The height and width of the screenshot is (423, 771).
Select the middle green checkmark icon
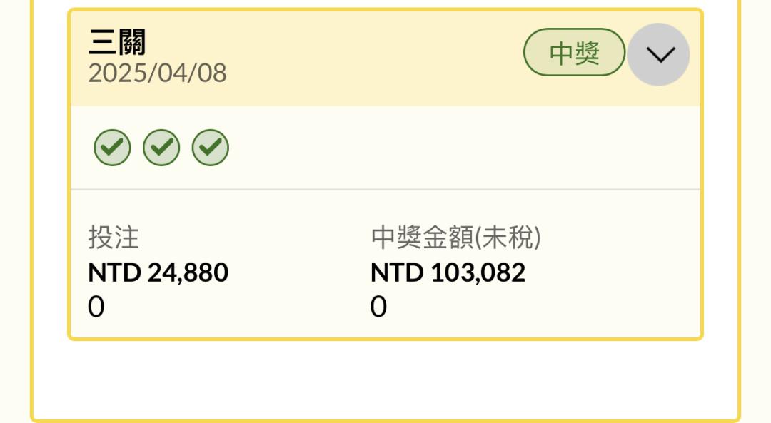click(x=161, y=148)
